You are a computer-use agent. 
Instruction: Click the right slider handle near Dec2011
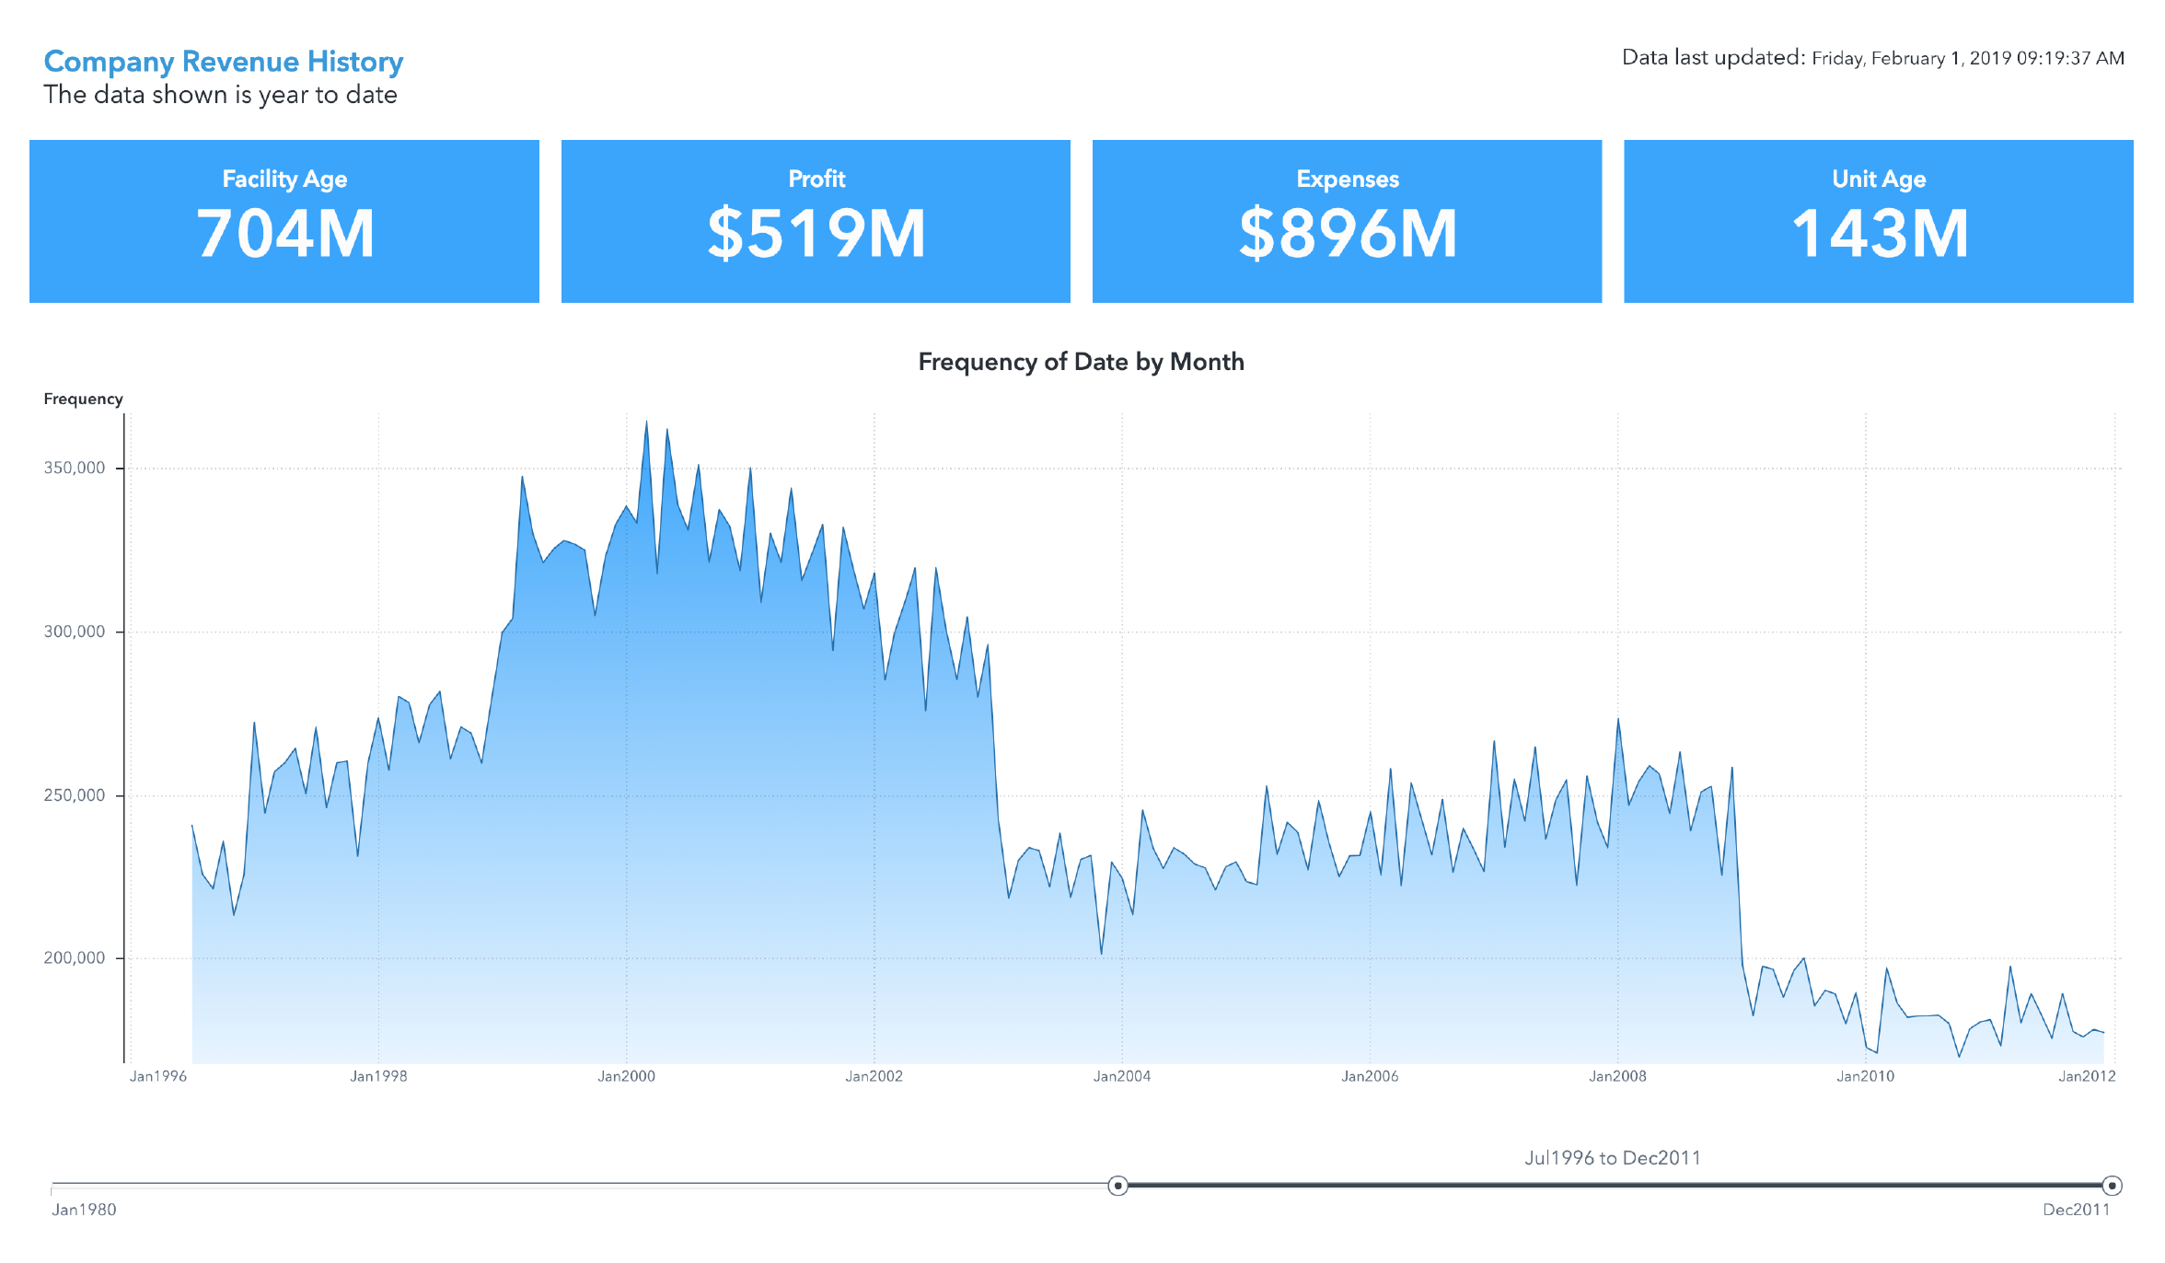tap(2113, 1188)
